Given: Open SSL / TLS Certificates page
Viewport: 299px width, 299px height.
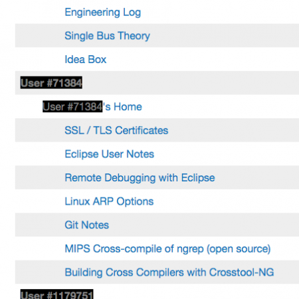Looking at the screenshot, I should point(116,130).
